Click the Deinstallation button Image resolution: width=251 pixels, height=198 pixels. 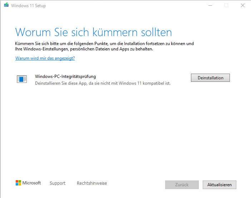click(210, 78)
